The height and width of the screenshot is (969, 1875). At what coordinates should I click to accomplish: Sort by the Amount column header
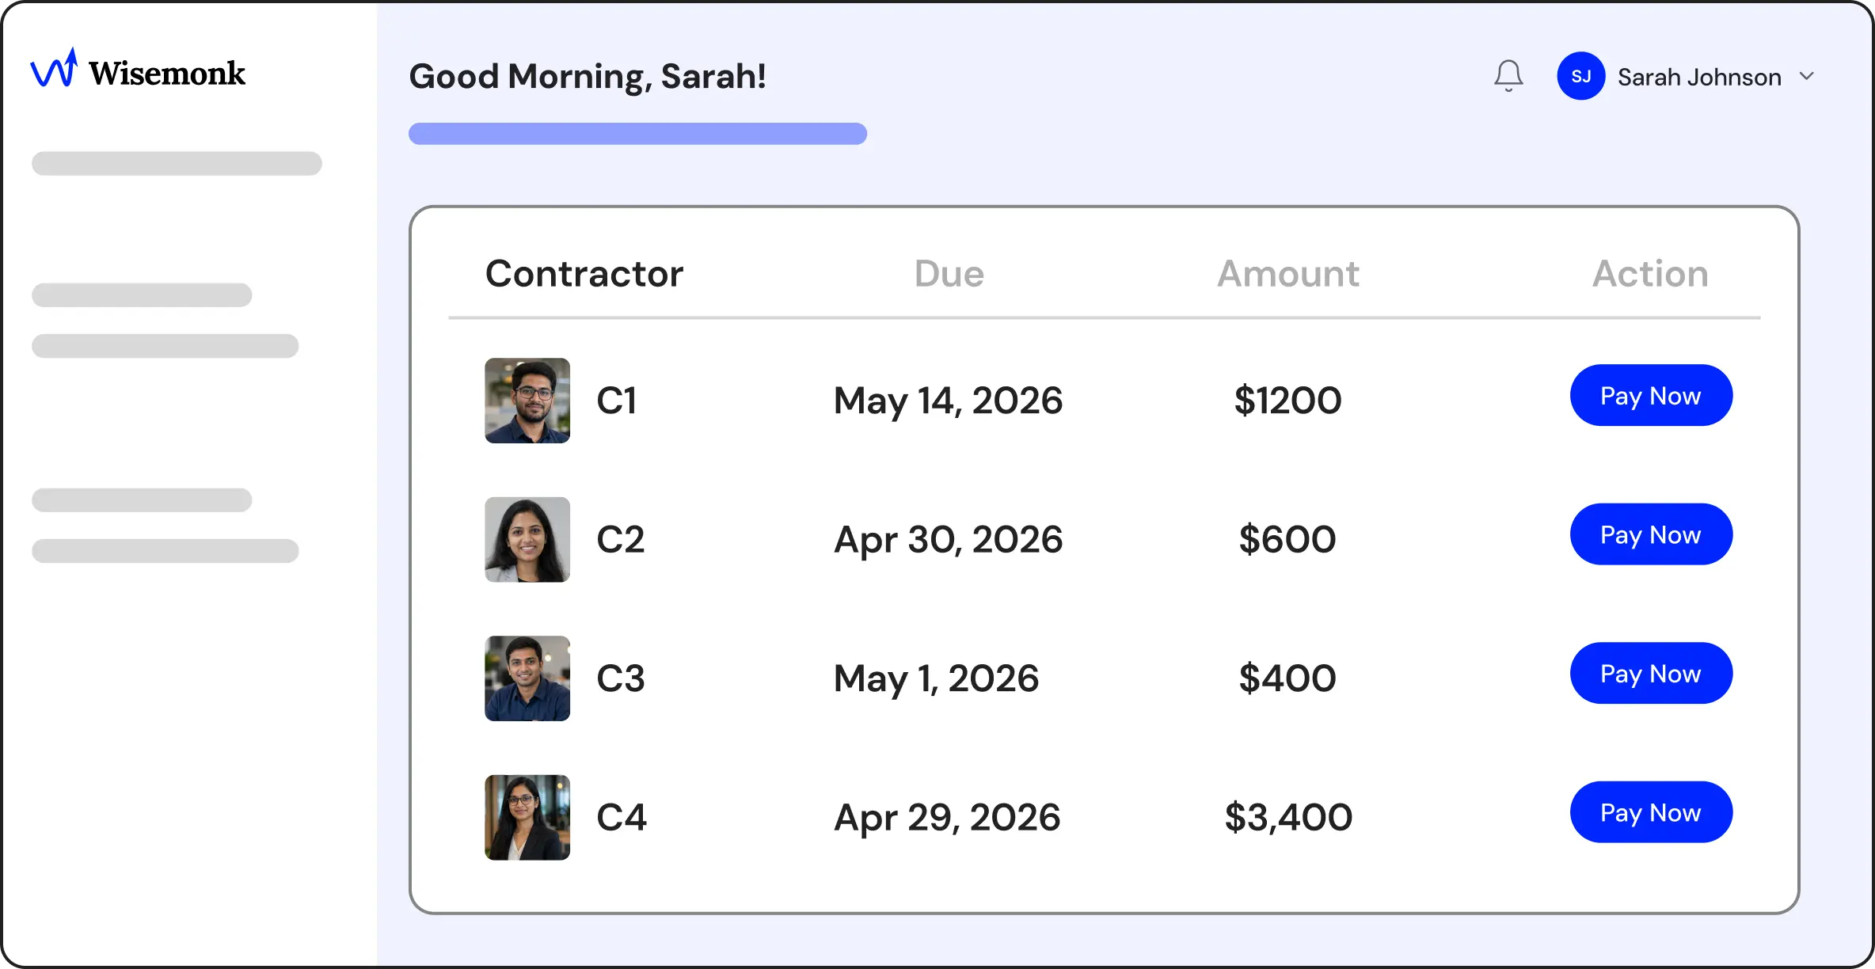click(1288, 274)
